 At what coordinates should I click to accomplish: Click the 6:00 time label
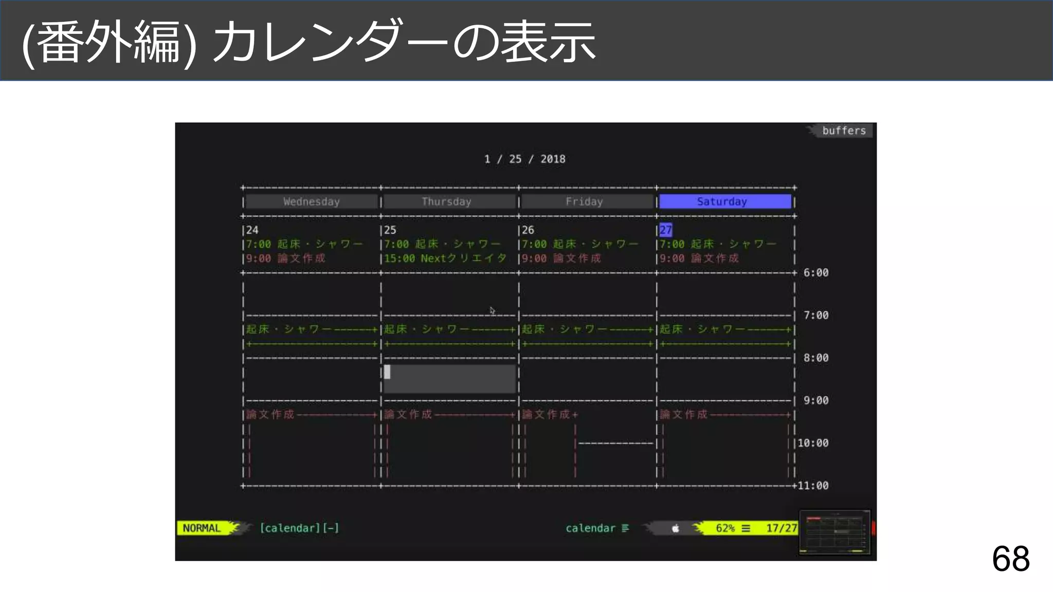816,272
